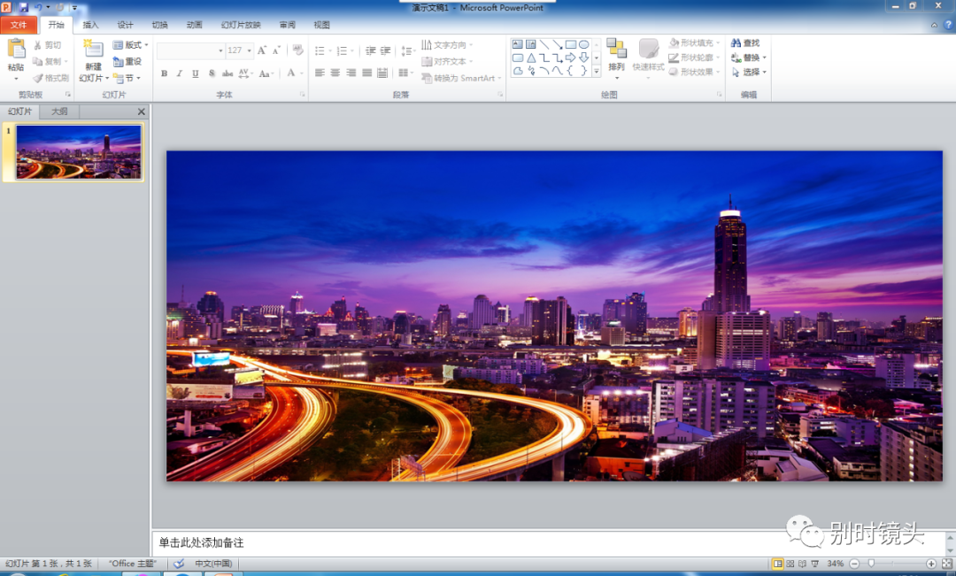The height and width of the screenshot is (576, 956).
Task: Click Shape Outline (形状轮廓) button
Action: (695, 58)
